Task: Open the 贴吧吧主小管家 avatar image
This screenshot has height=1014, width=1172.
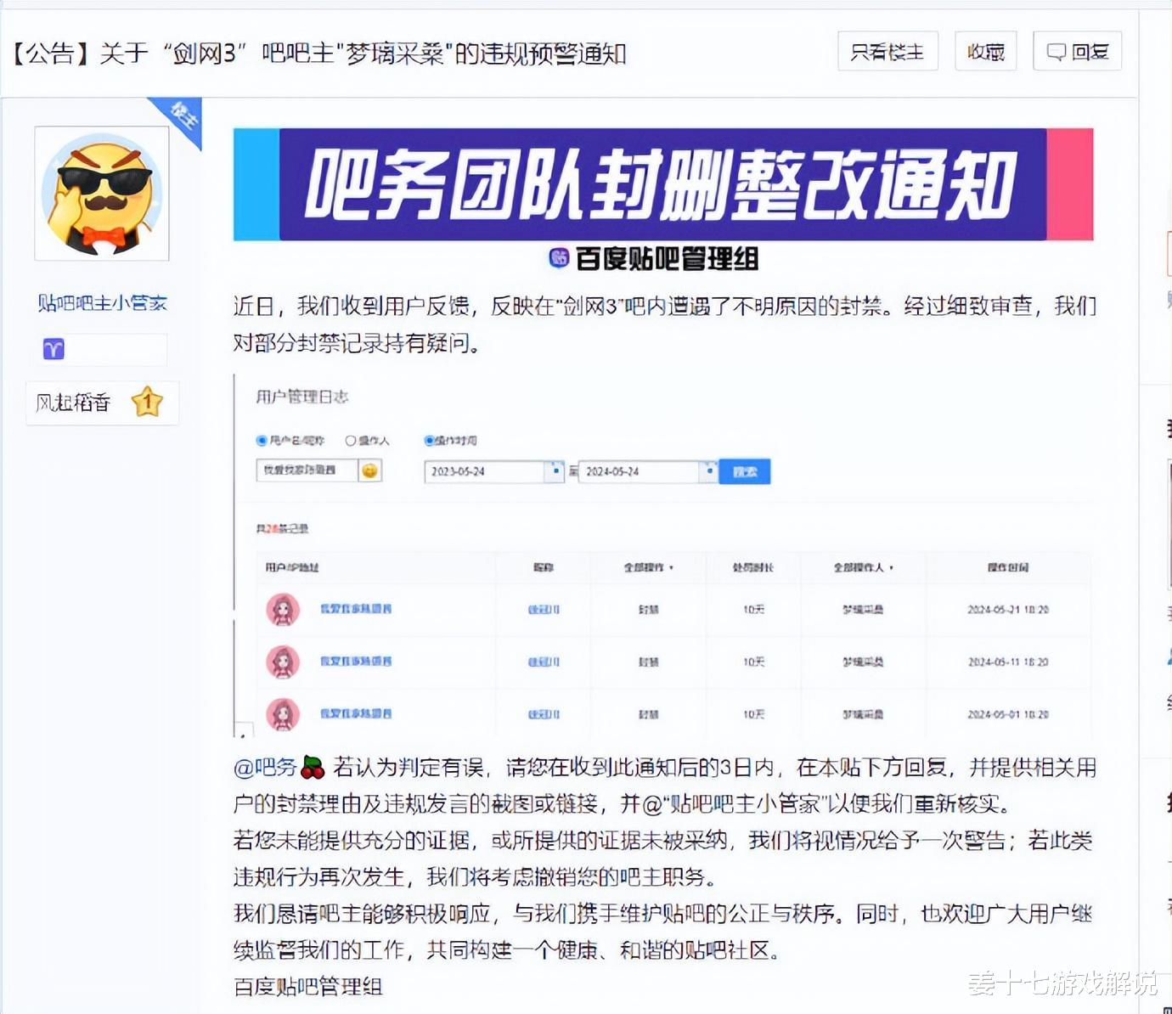Action: 102,194
